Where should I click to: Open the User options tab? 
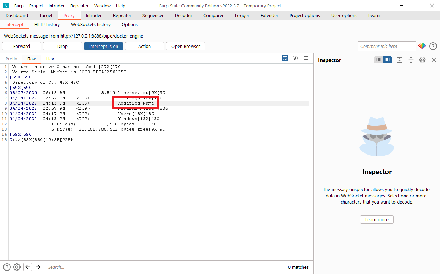coord(344,15)
